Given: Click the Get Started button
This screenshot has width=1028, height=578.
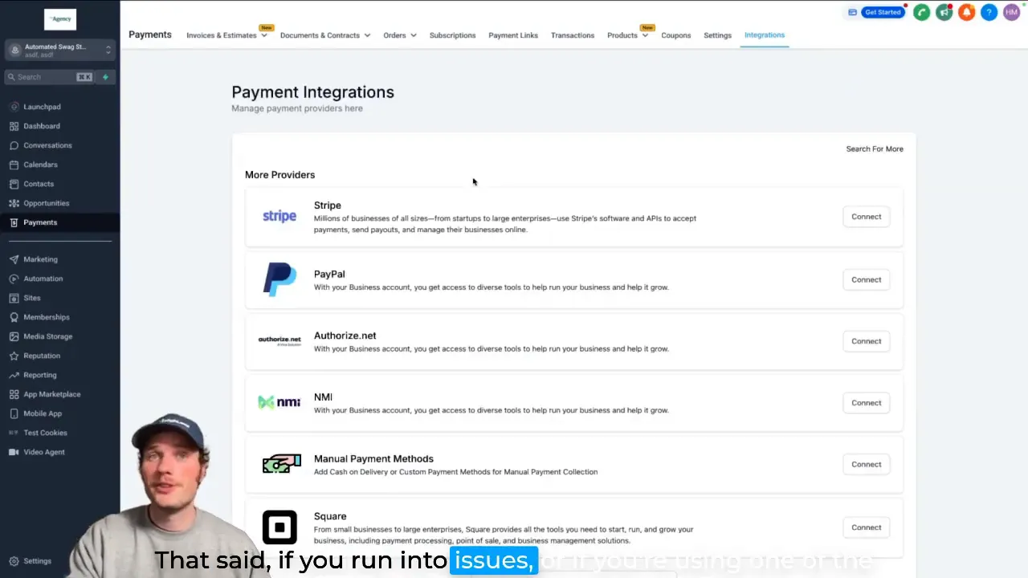Looking at the screenshot, I should tap(883, 12).
